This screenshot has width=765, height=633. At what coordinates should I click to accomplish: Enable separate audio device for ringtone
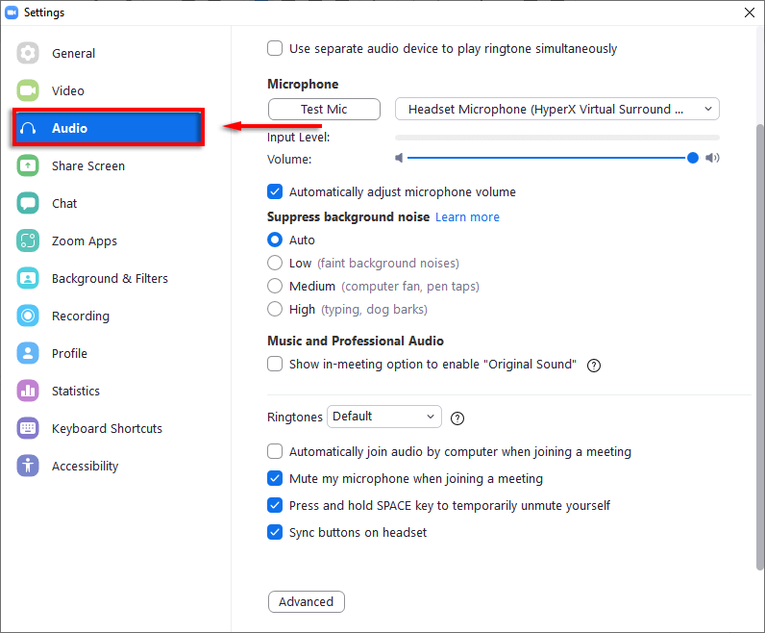(275, 48)
